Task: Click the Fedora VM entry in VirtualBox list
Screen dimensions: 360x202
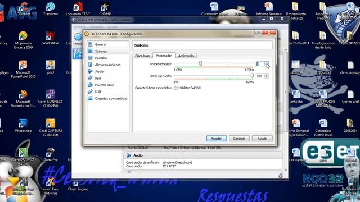Action: [x=78, y=54]
